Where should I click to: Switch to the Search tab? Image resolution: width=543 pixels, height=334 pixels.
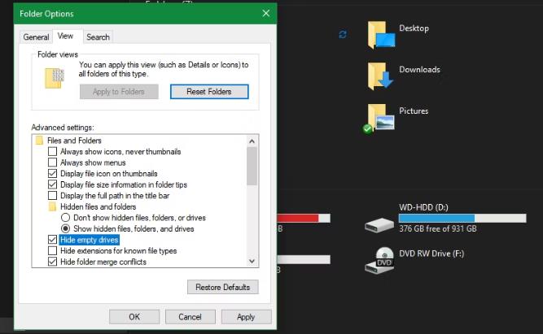(98, 37)
